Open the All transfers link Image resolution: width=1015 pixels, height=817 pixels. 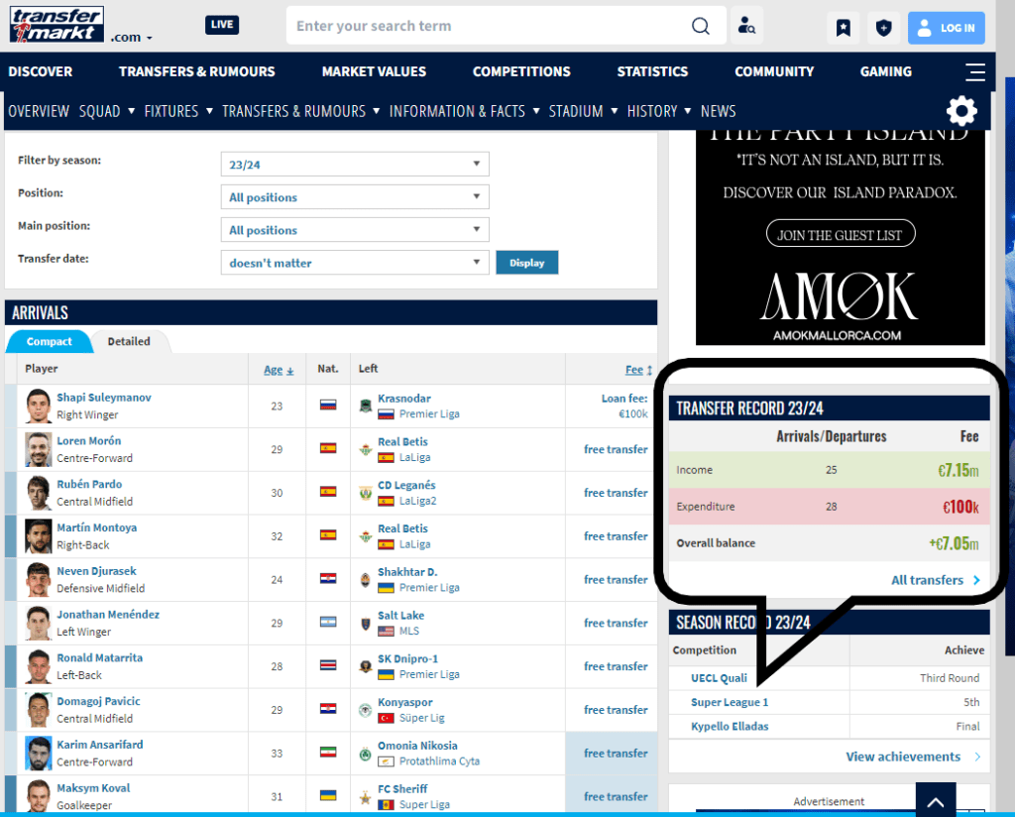pyautogui.click(x=936, y=580)
